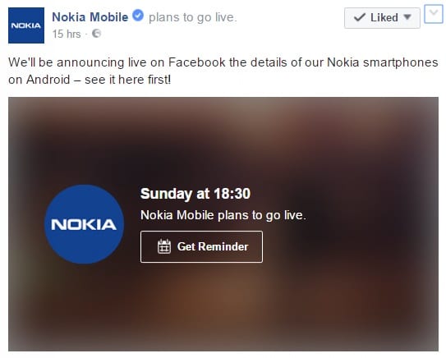
Task: Click the Sunday at 18:30 heading
Action: tap(195, 194)
